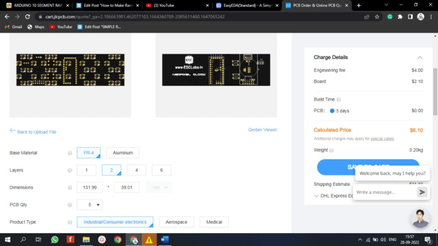Viewport: 438px width, 246px height.
Task: Open the dimension units mm dropdown
Action: coord(159,188)
